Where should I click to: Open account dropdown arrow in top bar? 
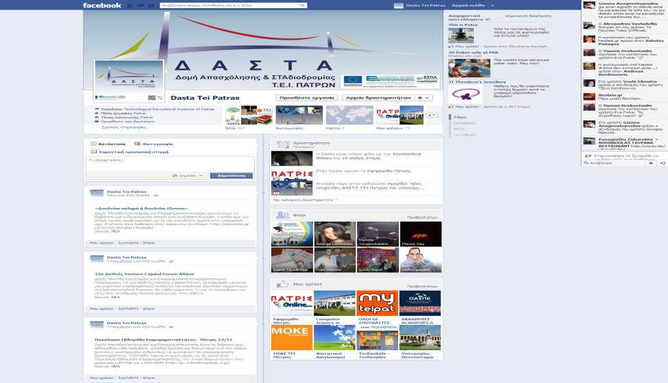coord(493,5)
